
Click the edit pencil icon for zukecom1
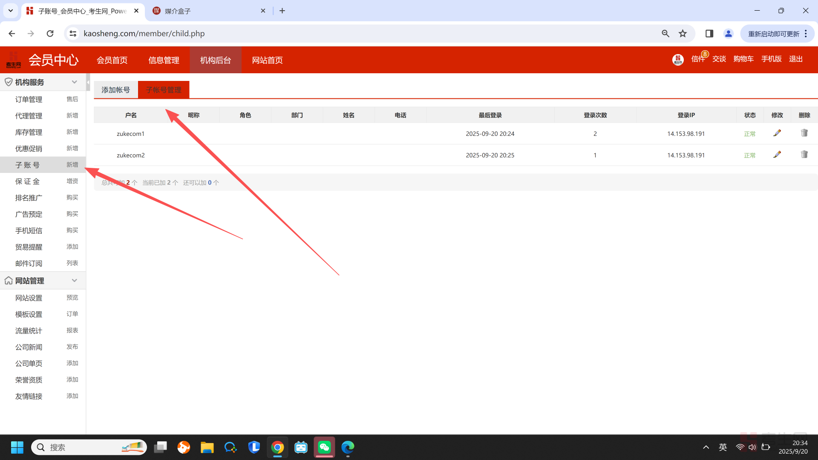point(777,133)
